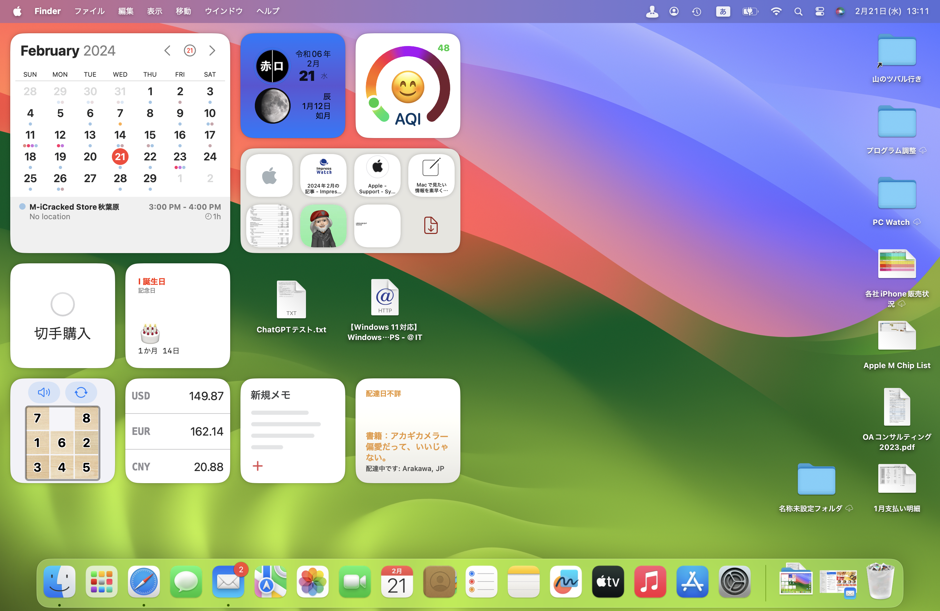Open Freeform from the Dock

click(566, 581)
